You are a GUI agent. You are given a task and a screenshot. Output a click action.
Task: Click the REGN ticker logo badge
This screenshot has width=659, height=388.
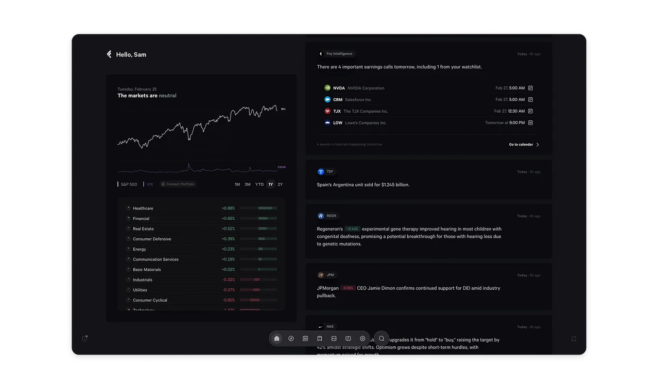coord(328,216)
